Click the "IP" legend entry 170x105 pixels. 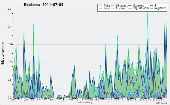tap(156, 5)
